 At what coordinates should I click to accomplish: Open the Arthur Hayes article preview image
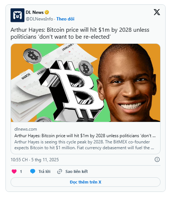pyautogui.click(x=86, y=83)
